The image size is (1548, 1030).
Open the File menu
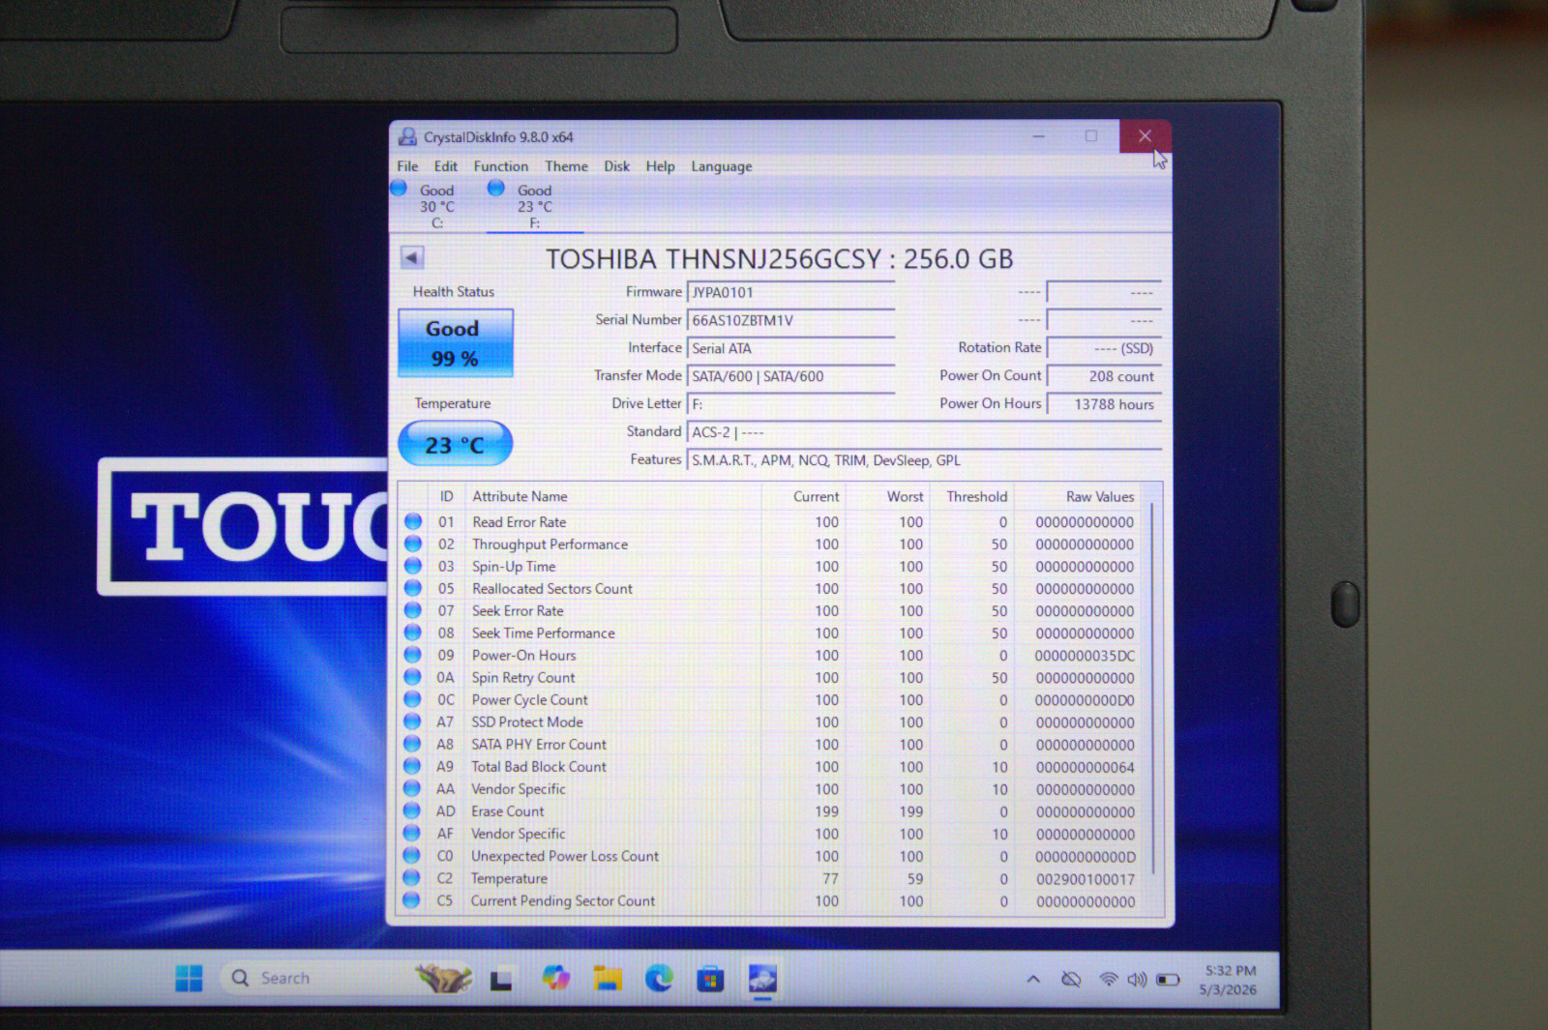(x=407, y=166)
